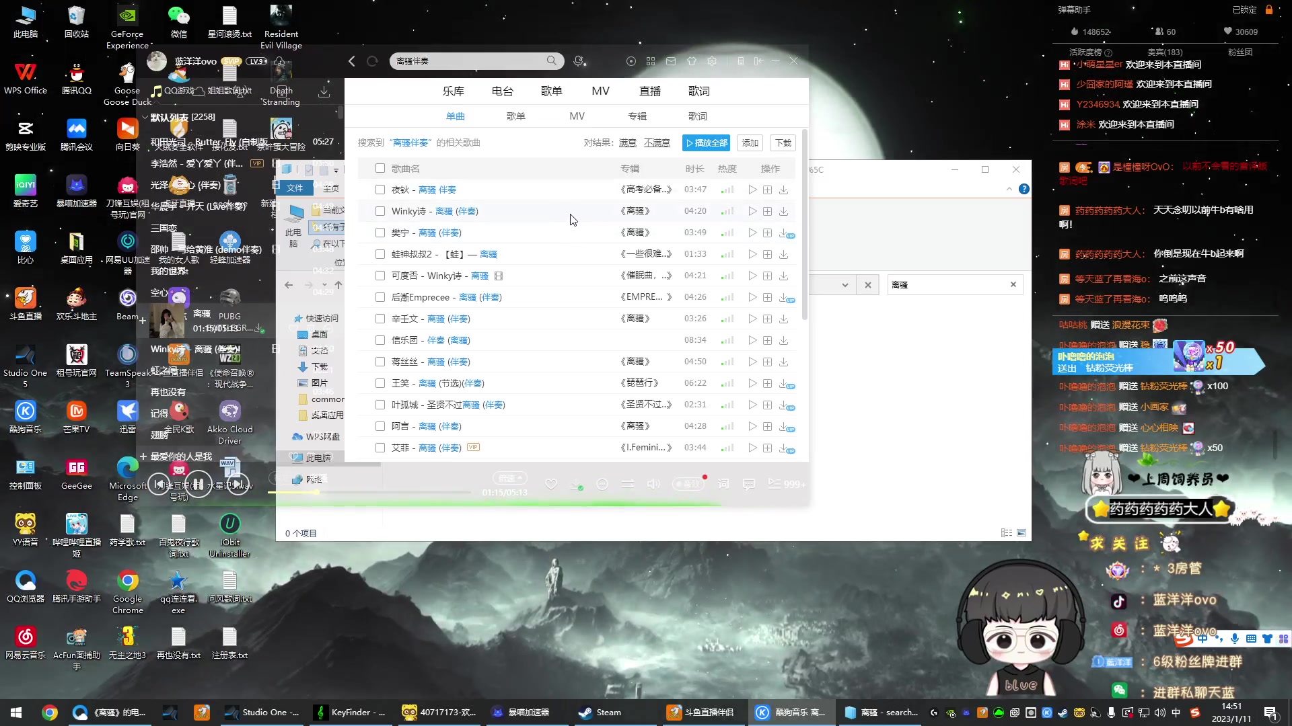Open KeyFinder from the taskbar

[351, 713]
